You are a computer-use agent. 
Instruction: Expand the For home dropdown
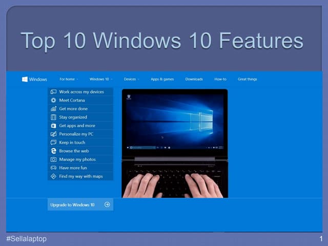coord(69,79)
